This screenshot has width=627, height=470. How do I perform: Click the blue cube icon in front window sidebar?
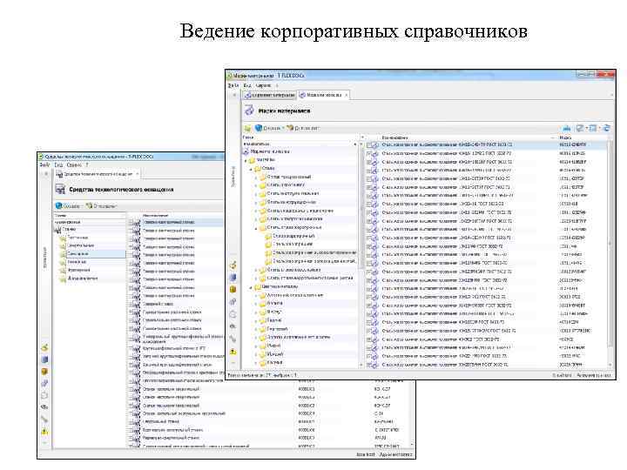(x=233, y=278)
